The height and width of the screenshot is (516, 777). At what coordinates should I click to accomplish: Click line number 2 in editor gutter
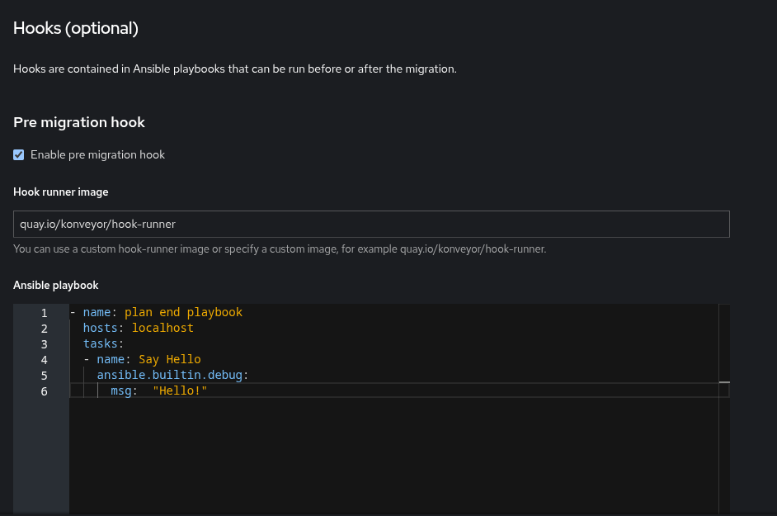[x=45, y=329]
